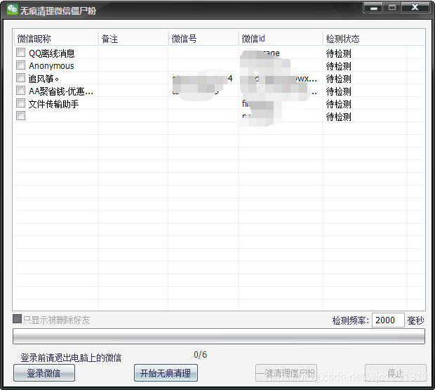Select the Anonymous nickname text
The width and height of the screenshot is (435, 390).
click(x=51, y=66)
